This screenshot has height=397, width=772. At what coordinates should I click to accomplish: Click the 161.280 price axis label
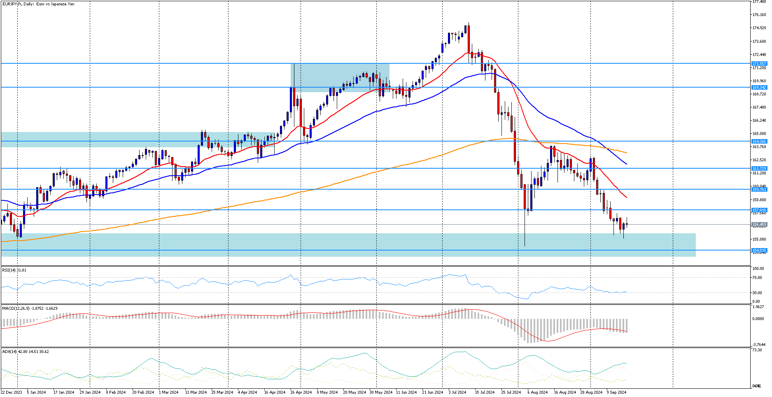pos(759,173)
